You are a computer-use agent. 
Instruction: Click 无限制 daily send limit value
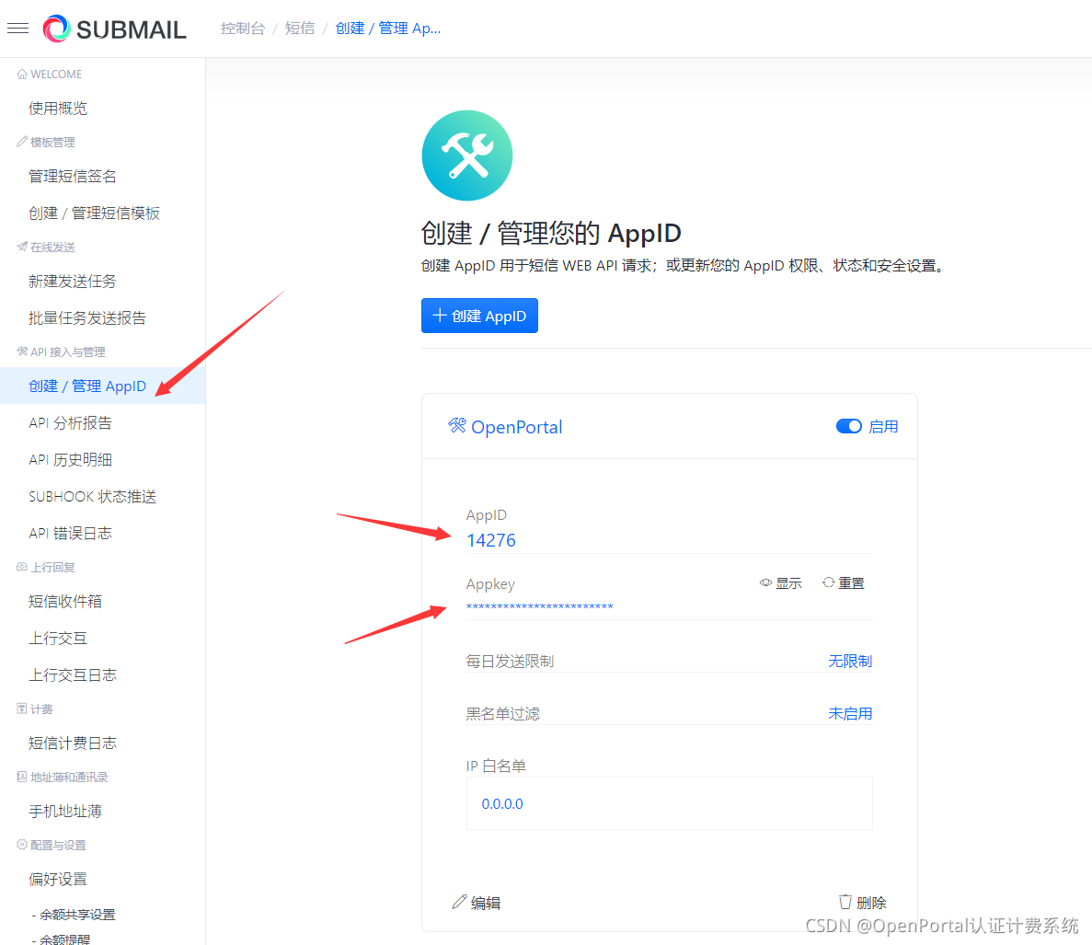coord(850,661)
